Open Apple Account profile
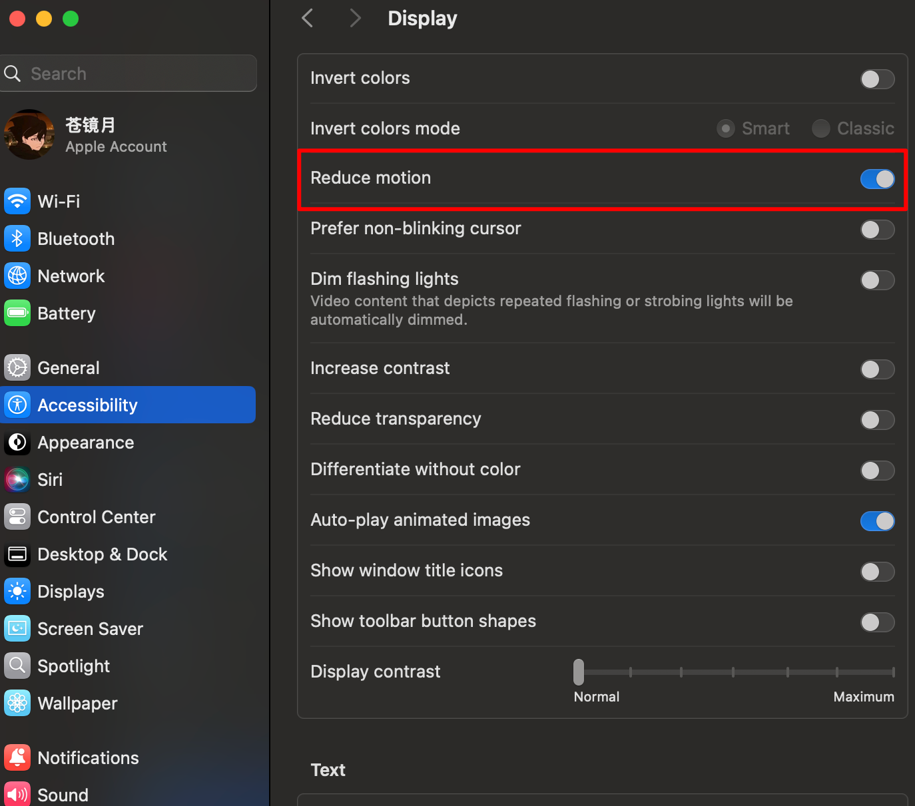This screenshot has width=915, height=806. coord(128,134)
